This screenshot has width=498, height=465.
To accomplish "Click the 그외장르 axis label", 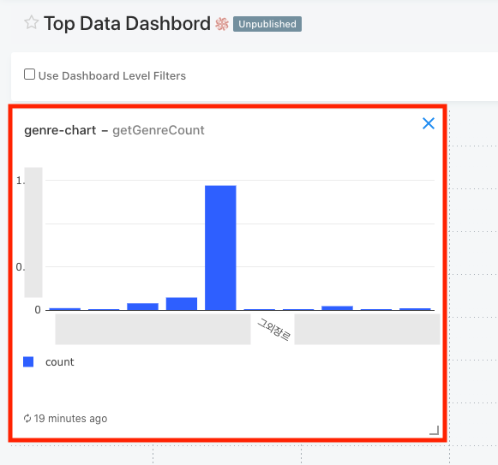I will click(273, 330).
